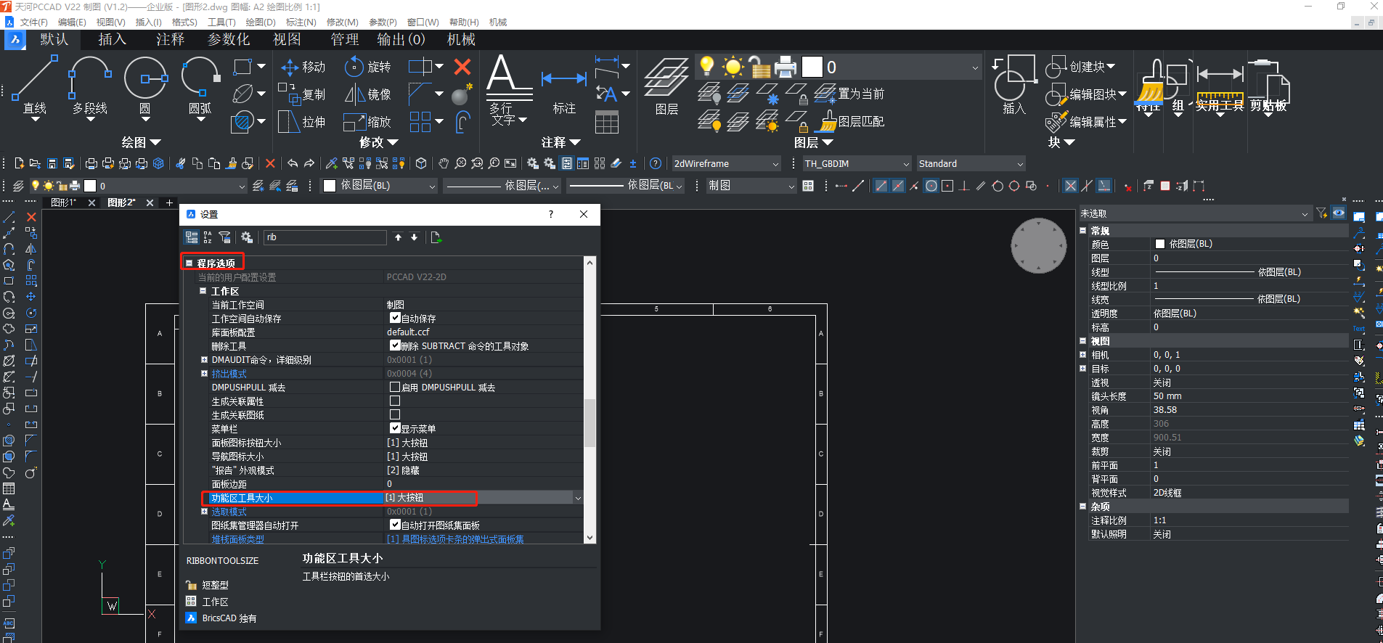The width and height of the screenshot is (1383, 643).
Task: Expand the 修改 ribbon panel title
Action: [378, 142]
